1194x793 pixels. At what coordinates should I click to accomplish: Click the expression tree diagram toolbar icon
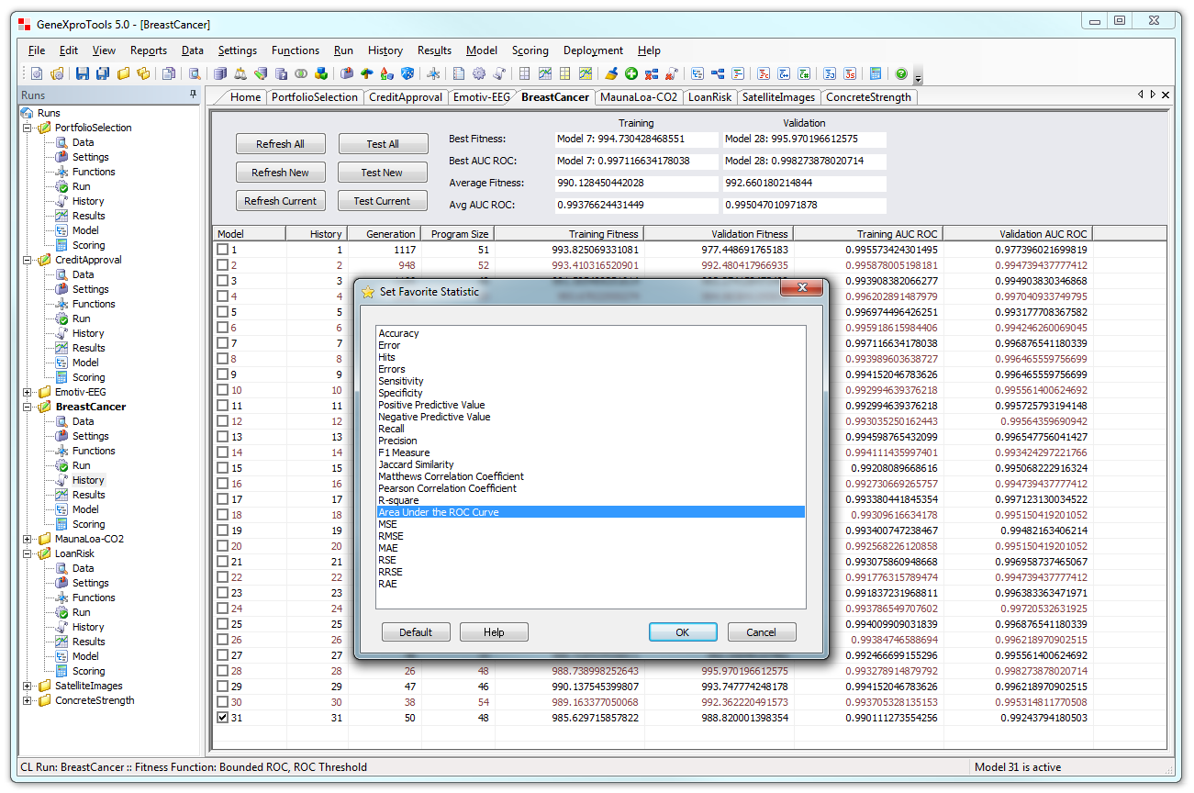(x=717, y=73)
